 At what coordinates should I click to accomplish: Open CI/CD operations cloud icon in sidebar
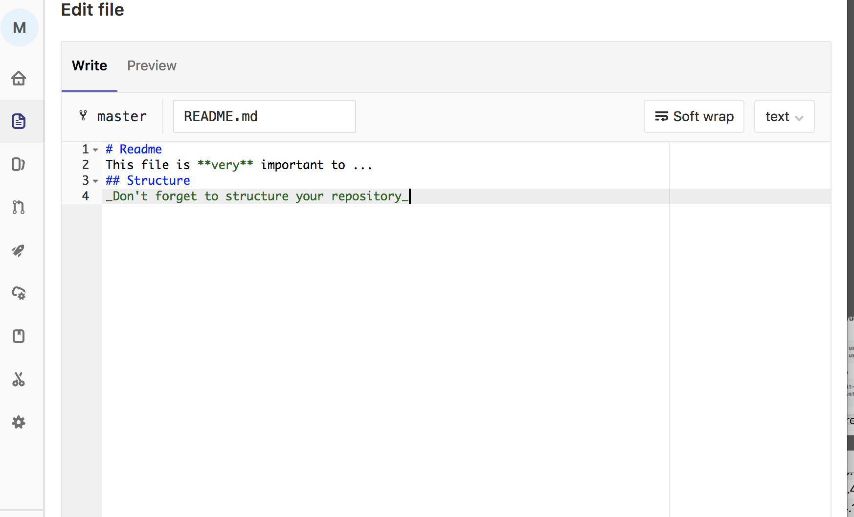(x=19, y=294)
